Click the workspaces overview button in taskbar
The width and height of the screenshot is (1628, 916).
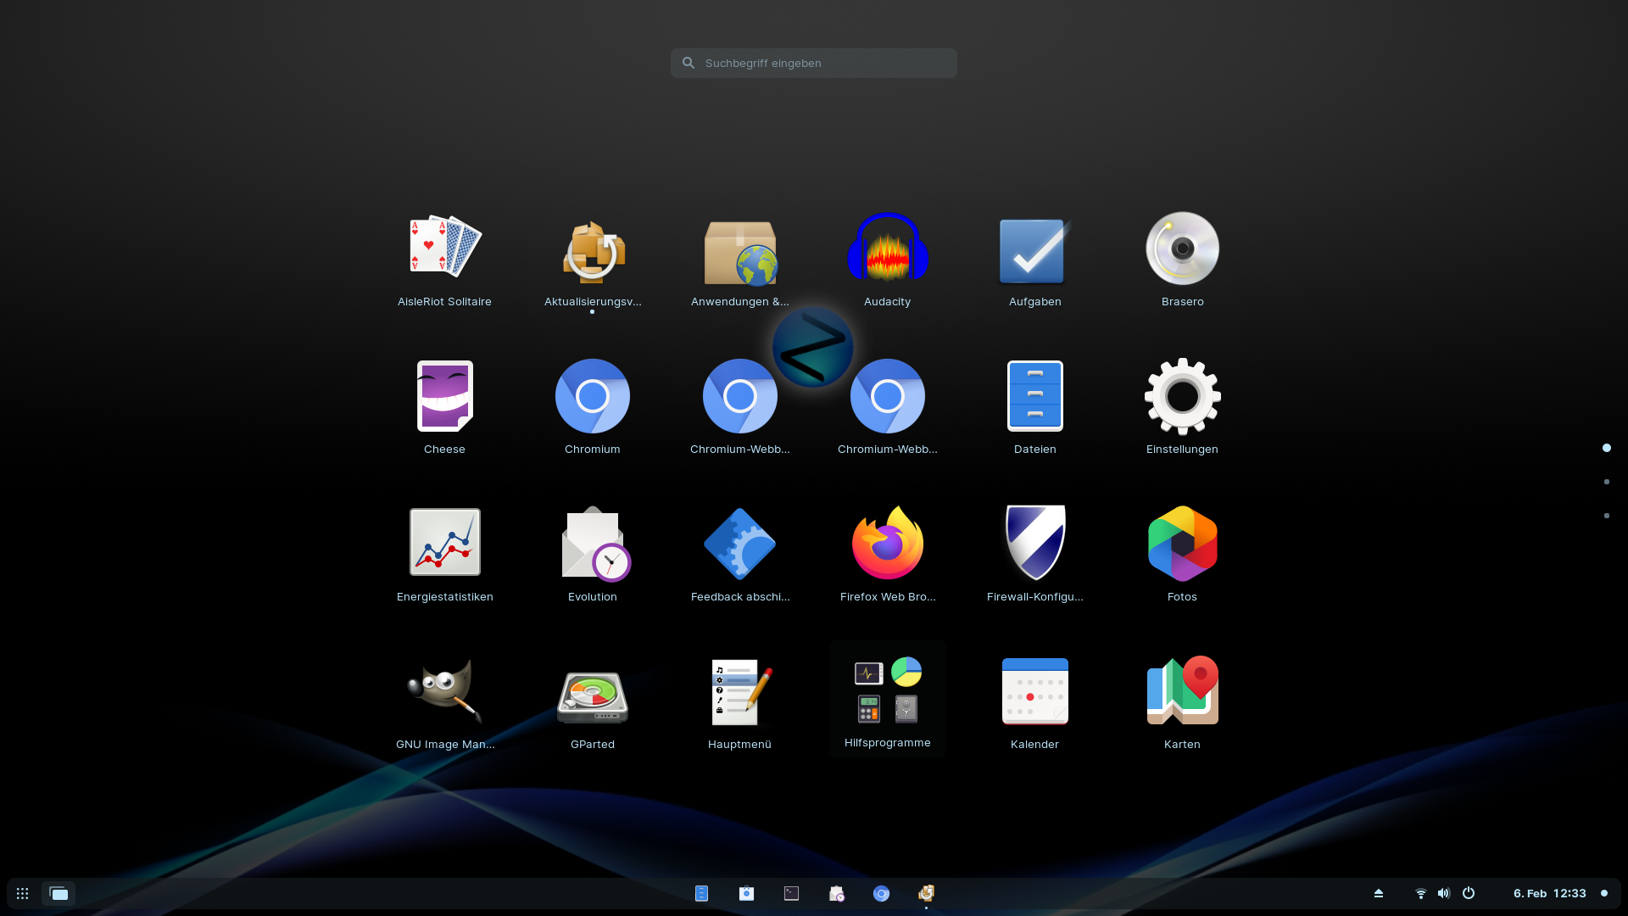[59, 893]
